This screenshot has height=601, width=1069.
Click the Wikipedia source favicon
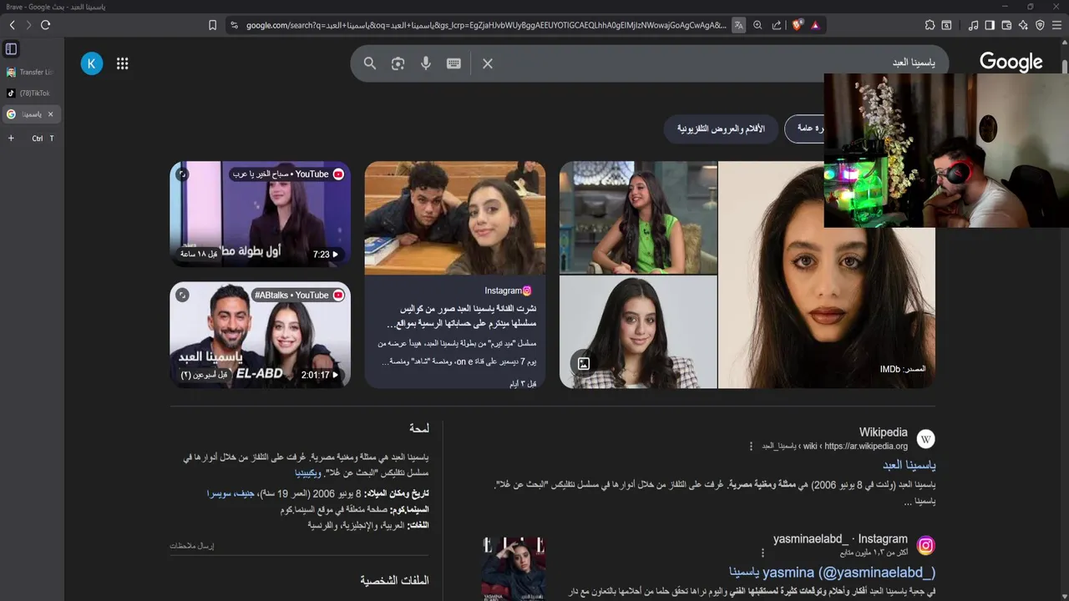pos(925,438)
